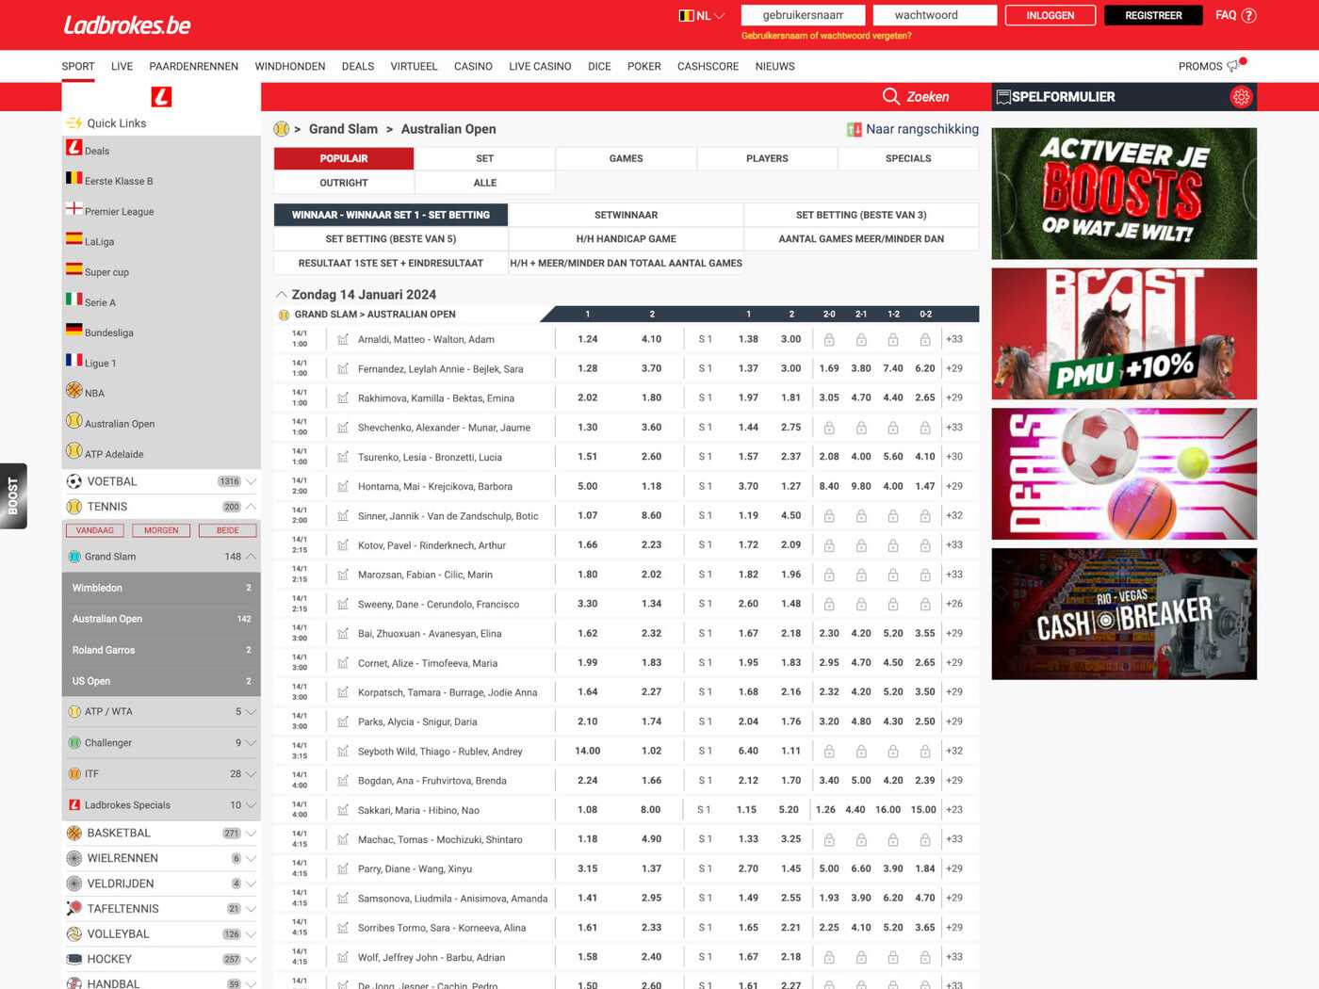The width and height of the screenshot is (1319, 989).
Task: Click the Ladbrokes.be logo
Action: coord(127,25)
